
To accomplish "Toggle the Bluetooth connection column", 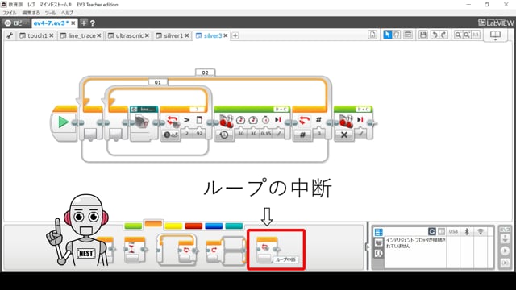I will coord(467,231).
